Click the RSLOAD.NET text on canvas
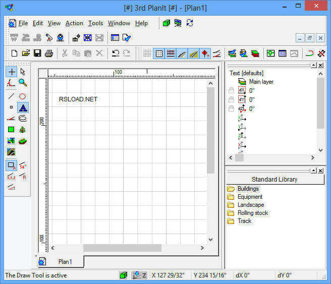The height and width of the screenshot is (284, 331). click(x=78, y=99)
